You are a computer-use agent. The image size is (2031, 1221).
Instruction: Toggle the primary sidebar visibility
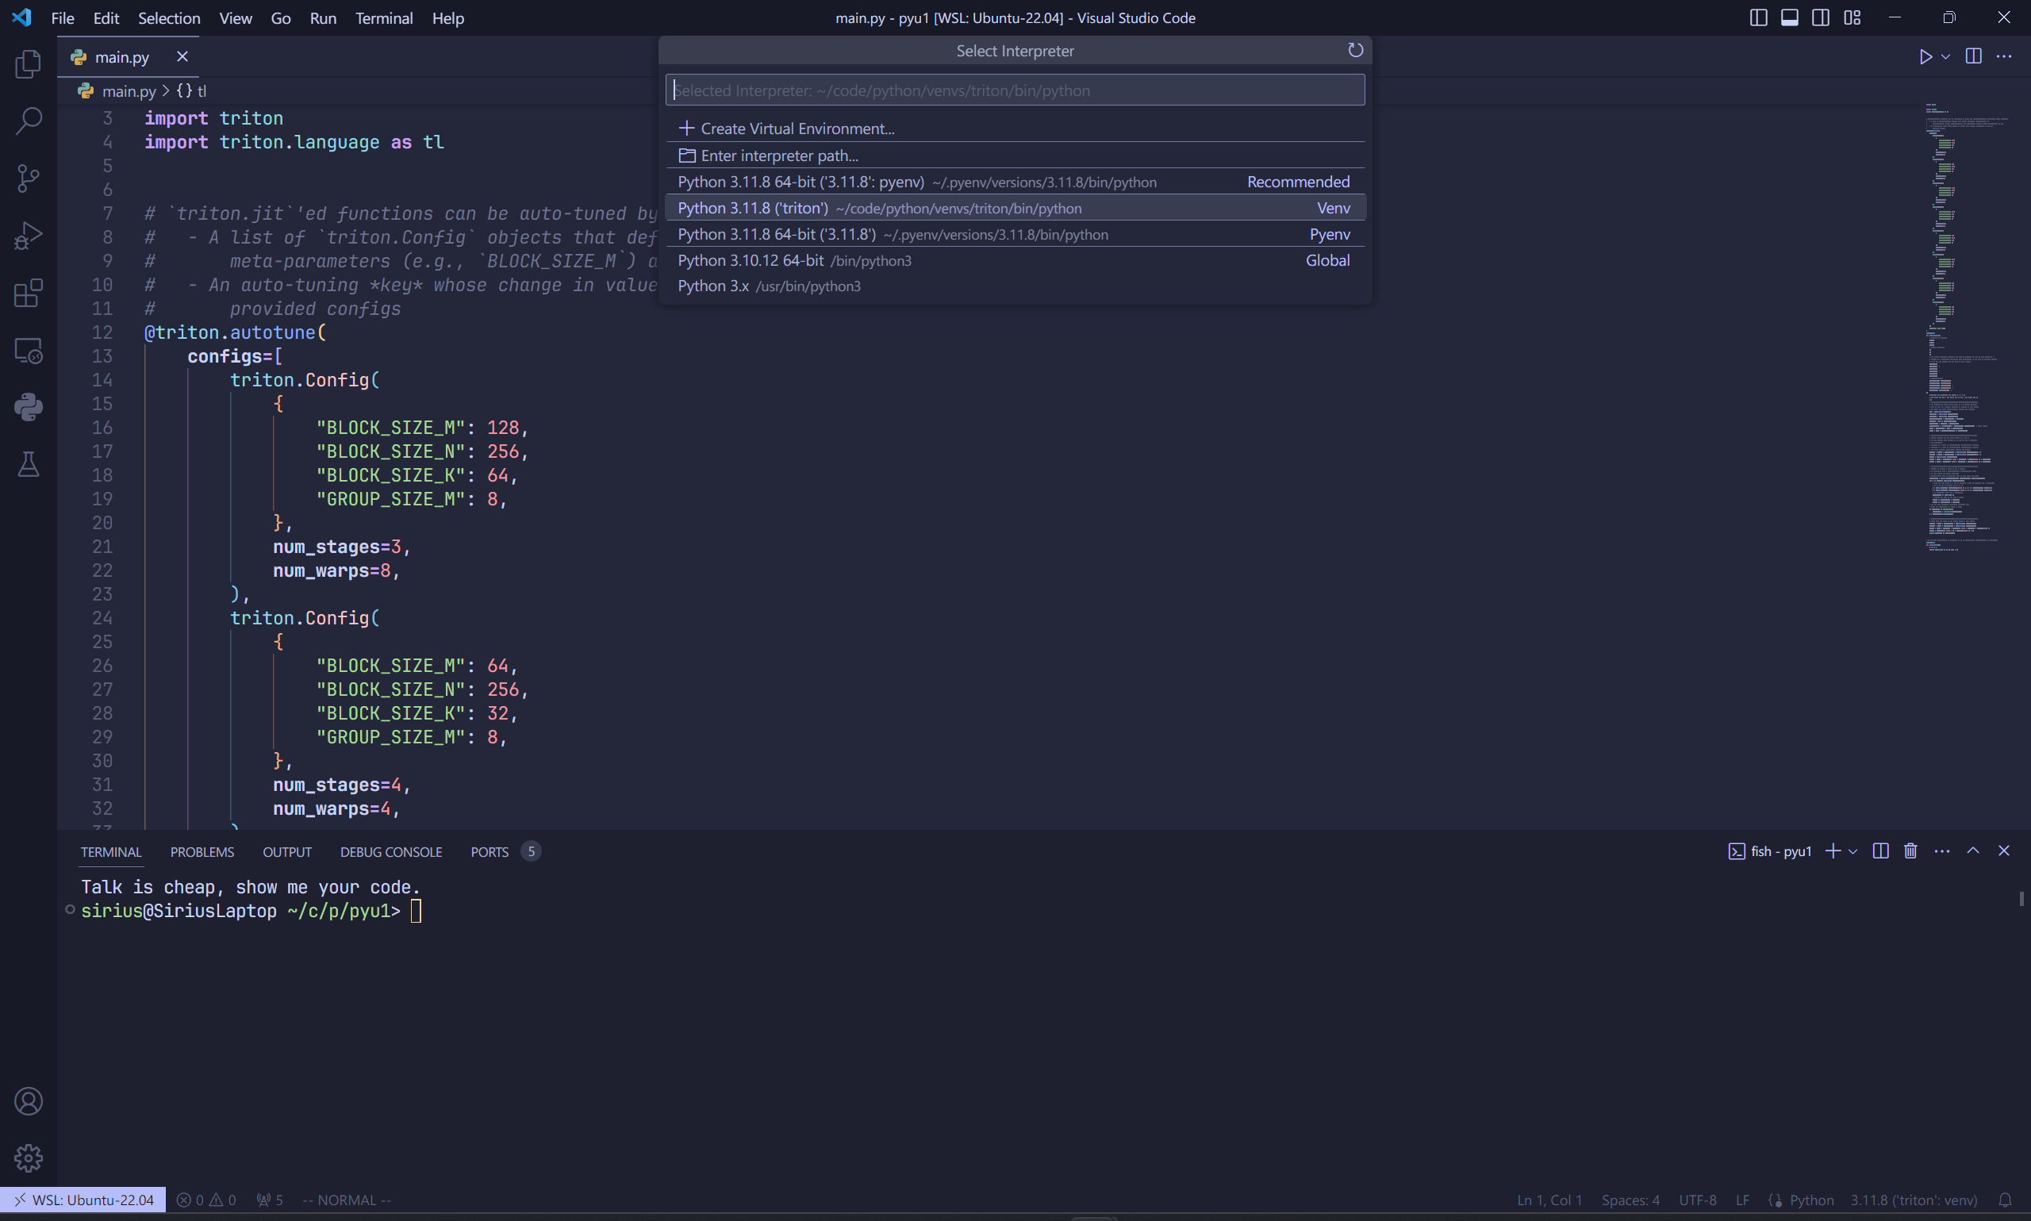(1757, 17)
